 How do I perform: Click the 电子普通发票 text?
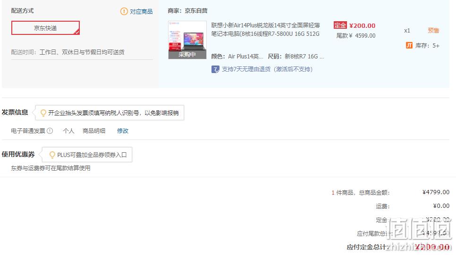point(28,131)
